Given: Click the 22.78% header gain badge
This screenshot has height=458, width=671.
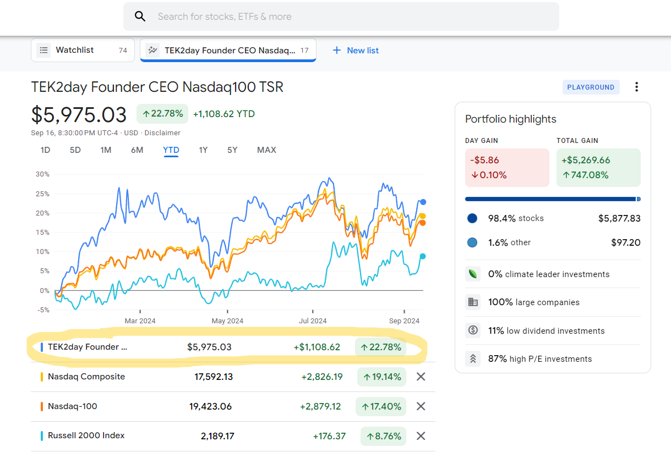Looking at the screenshot, I should point(162,114).
